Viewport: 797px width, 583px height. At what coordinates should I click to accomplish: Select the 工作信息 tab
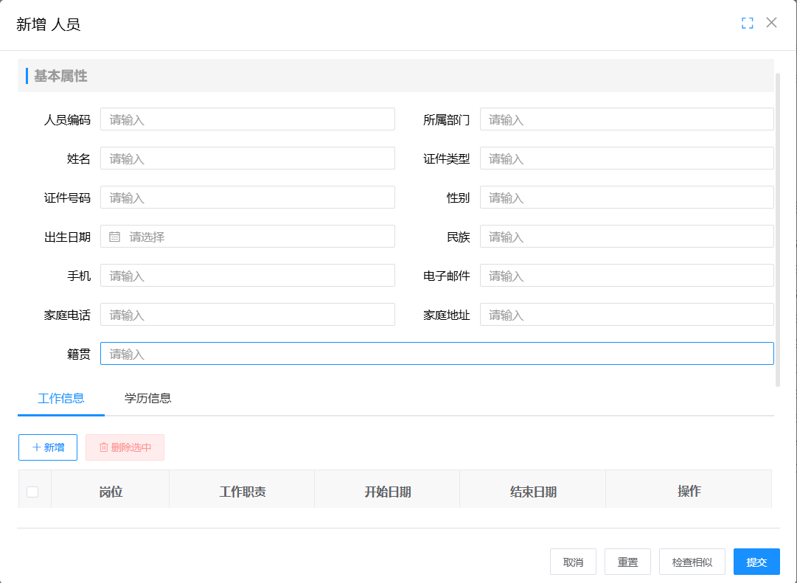61,398
